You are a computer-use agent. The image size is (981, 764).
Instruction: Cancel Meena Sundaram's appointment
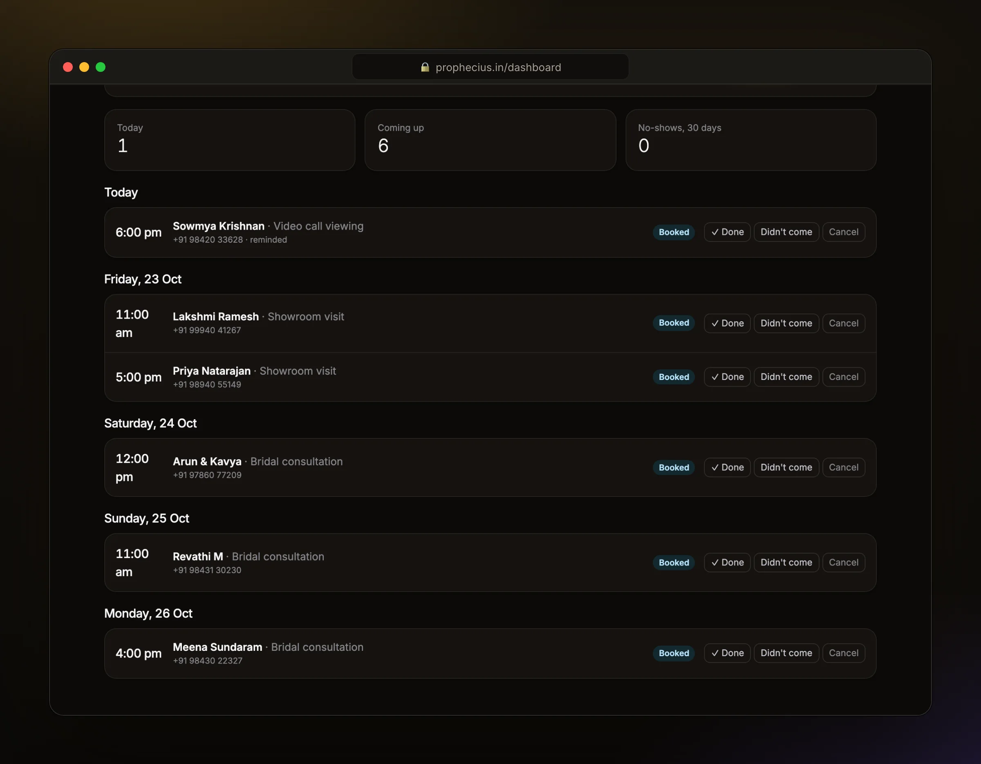pyautogui.click(x=843, y=653)
